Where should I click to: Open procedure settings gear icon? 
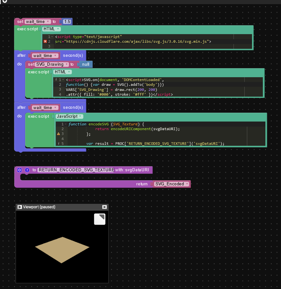[x=19, y=170]
